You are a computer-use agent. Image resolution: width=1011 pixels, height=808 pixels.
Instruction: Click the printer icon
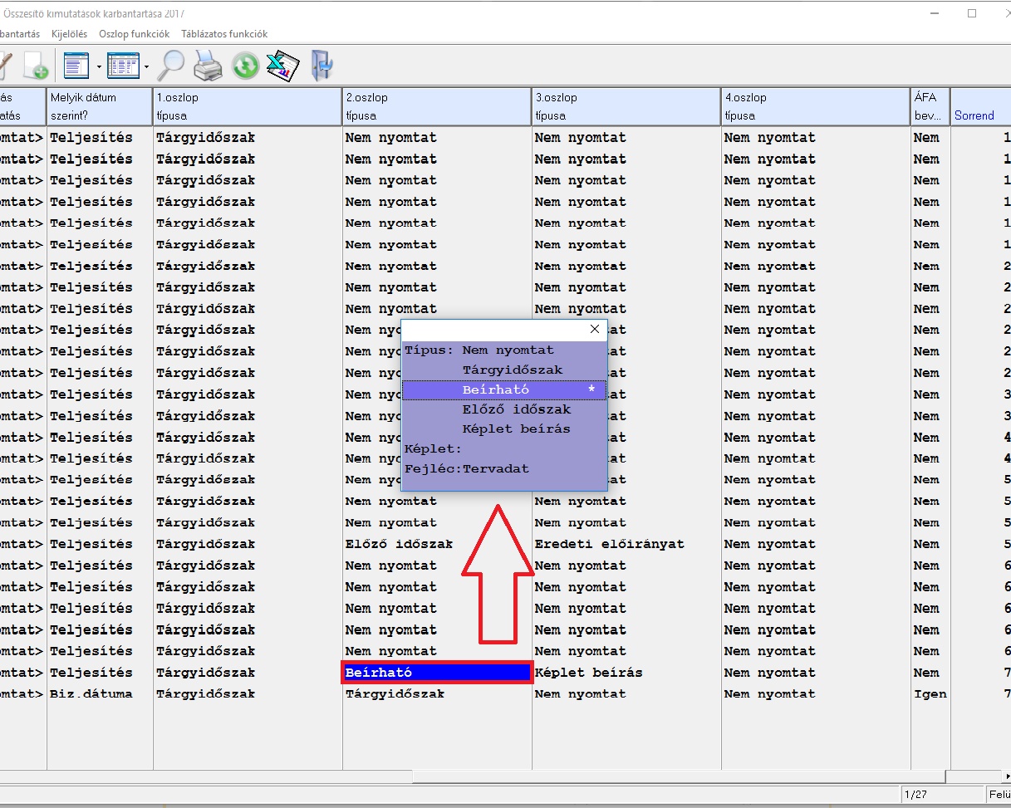click(x=208, y=65)
